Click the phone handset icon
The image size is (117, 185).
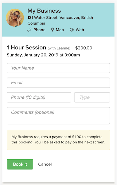(29, 30)
